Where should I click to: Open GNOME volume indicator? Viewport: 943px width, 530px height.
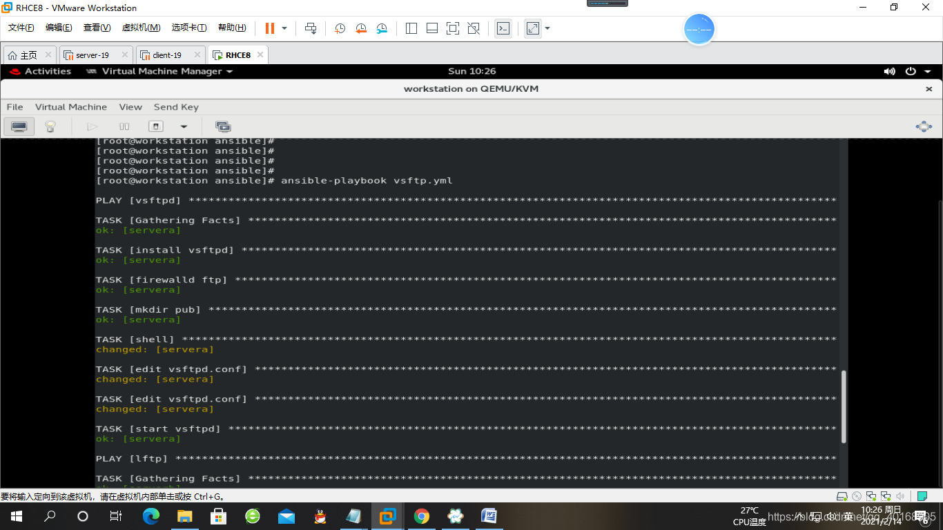889,71
